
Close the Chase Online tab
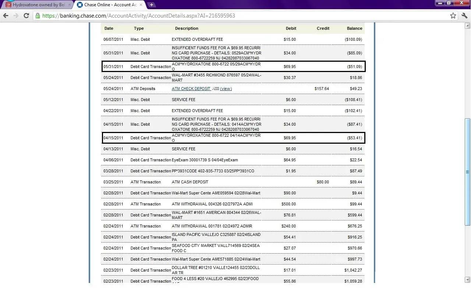[x=141, y=5]
